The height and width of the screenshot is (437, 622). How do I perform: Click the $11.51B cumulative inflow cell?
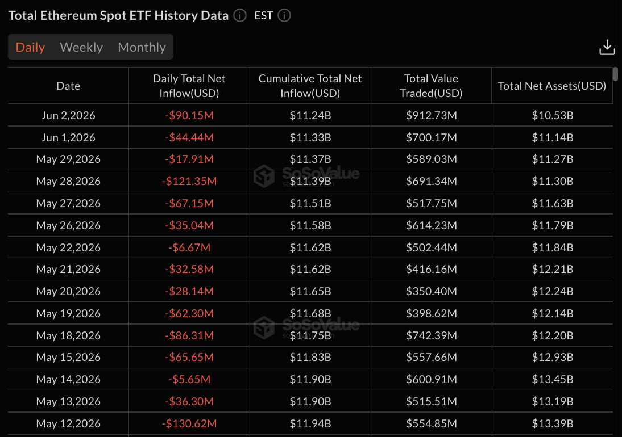click(x=310, y=203)
